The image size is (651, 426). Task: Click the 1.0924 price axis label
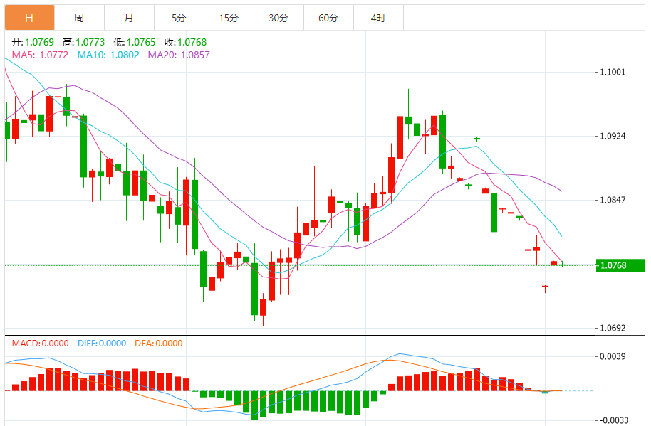(x=613, y=136)
